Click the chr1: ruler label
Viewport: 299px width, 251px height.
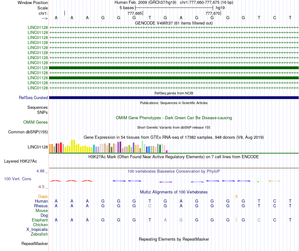43,13
